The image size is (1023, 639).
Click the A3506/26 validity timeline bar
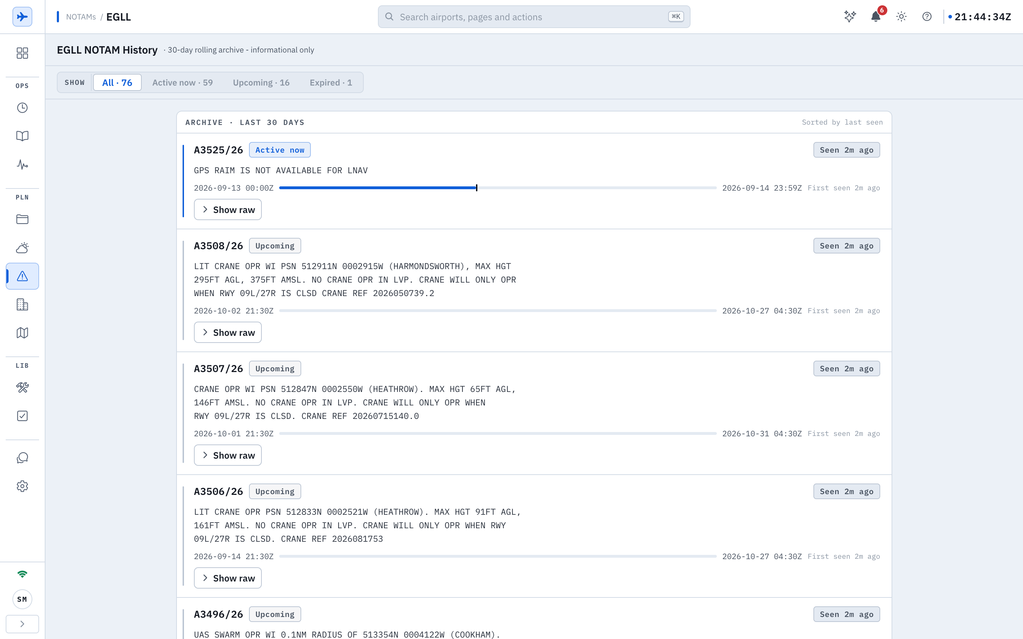(x=498, y=557)
